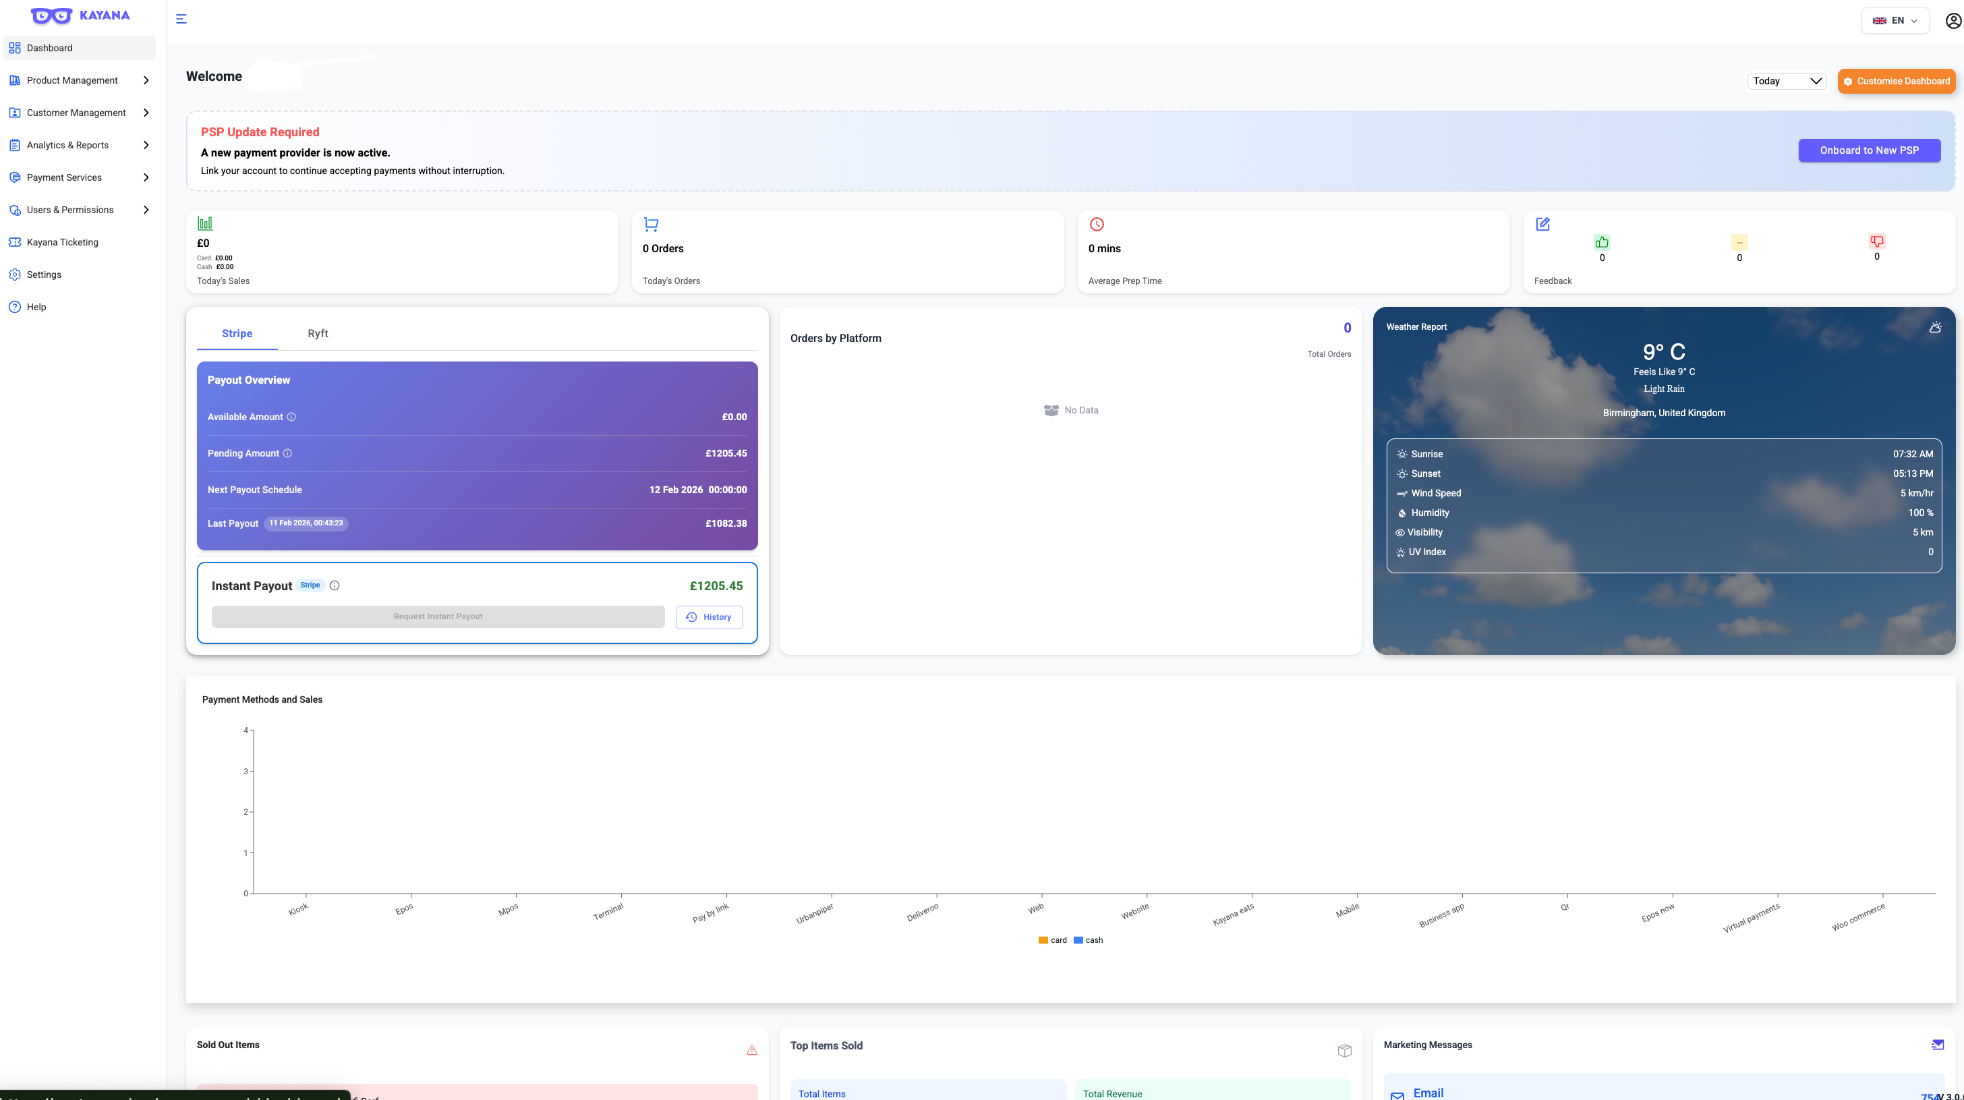The image size is (1964, 1100).
Task: Click the Onboard to New PSP button
Action: point(1869,150)
